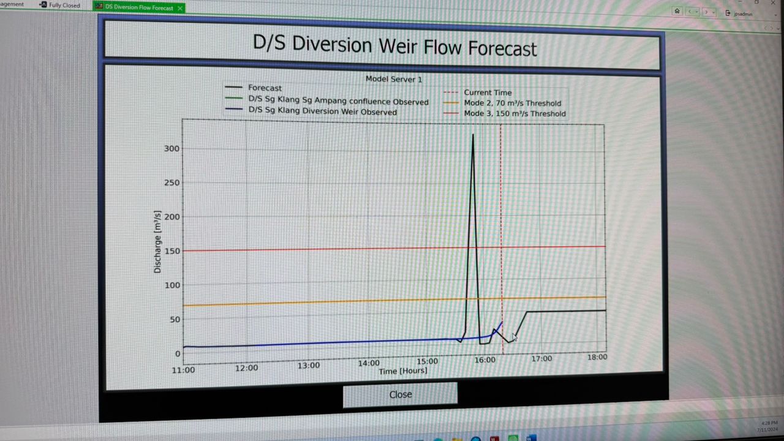Click the Mode 2, 70 m³/s Threshold legend
Viewport: 784px width, 441px height.
(x=512, y=103)
